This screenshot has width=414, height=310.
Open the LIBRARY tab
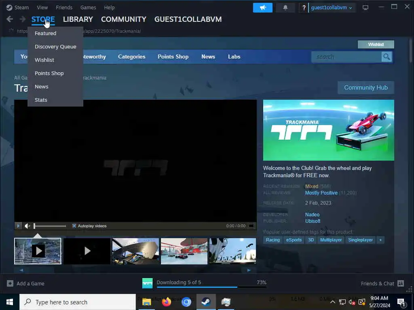(x=78, y=19)
